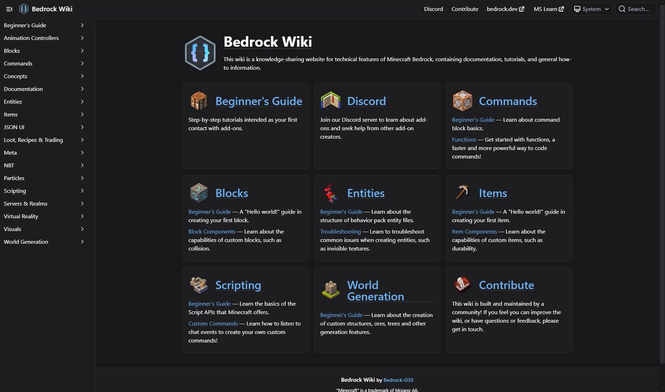Open the Blocks card heading link
Viewport: 665px width, 392px height.
(x=232, y=193)
